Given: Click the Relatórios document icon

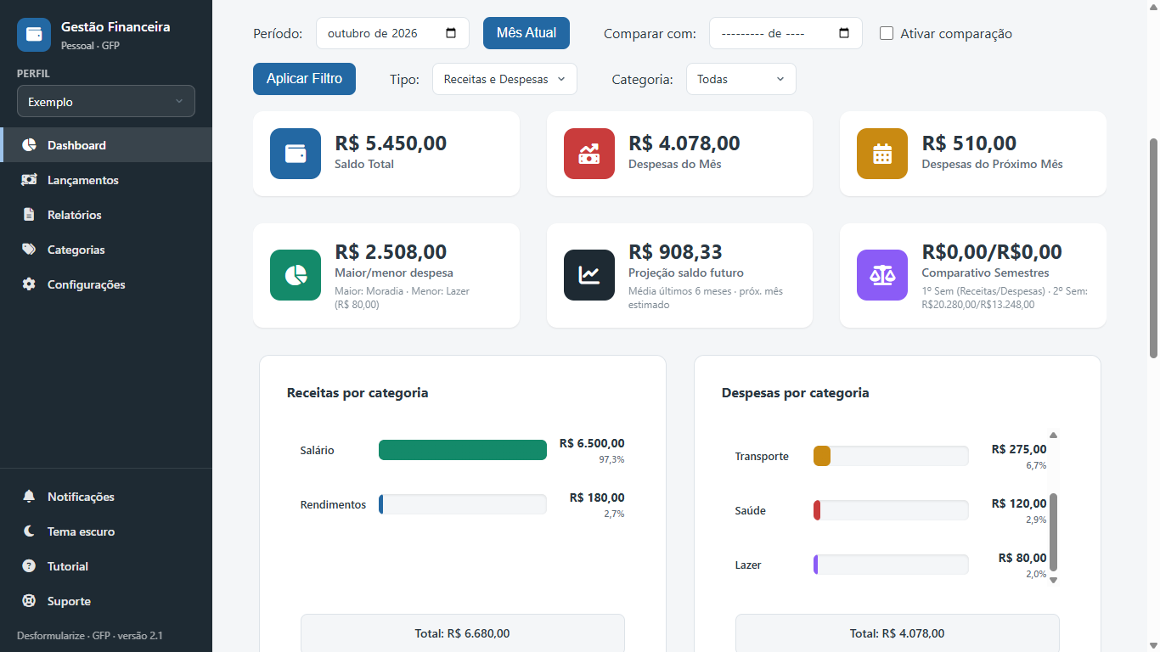Looking at the screenshot, I should point(29,215).
